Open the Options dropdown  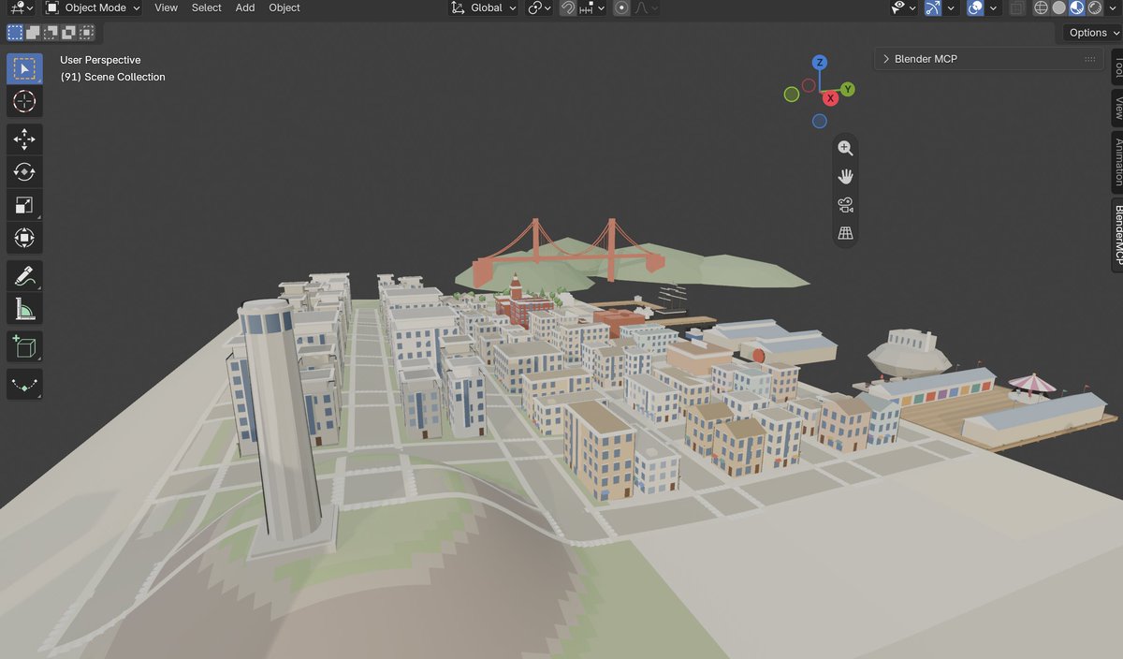pyautogui.click(x=1094, y=33)
